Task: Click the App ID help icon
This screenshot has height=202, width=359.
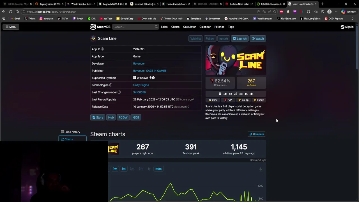Action: [x=102, y=49]
